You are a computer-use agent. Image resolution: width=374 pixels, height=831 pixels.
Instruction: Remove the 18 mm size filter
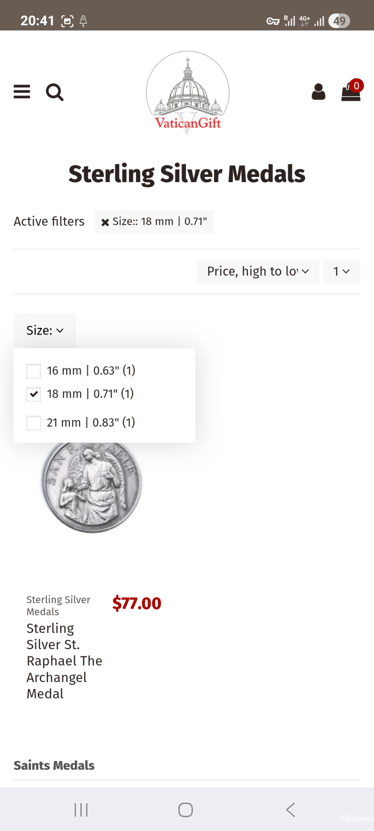coord(105,222)
